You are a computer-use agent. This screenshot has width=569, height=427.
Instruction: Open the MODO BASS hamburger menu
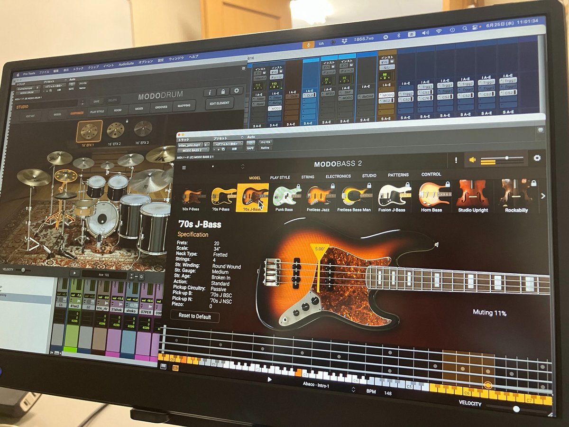click(x=184, y=167)
